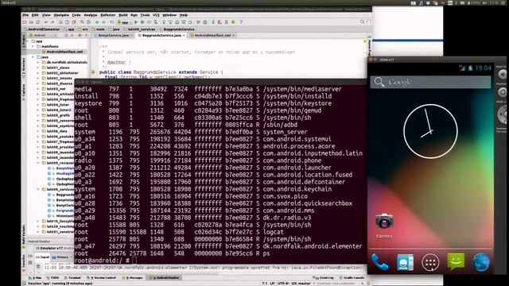Close the BaggrundsService.java tab
The width and height of the screenshot is (509, 286).
184,35
